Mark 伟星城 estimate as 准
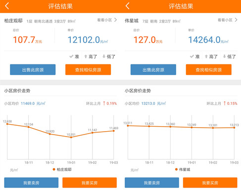Viewport: 241px width, 190px height. [195, 56]
